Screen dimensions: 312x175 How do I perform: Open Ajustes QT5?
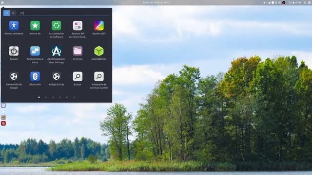[x=99, y=28]
